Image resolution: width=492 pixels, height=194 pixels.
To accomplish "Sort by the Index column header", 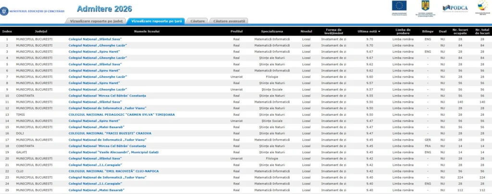I will pyautogui.click(x=7, y=31).
